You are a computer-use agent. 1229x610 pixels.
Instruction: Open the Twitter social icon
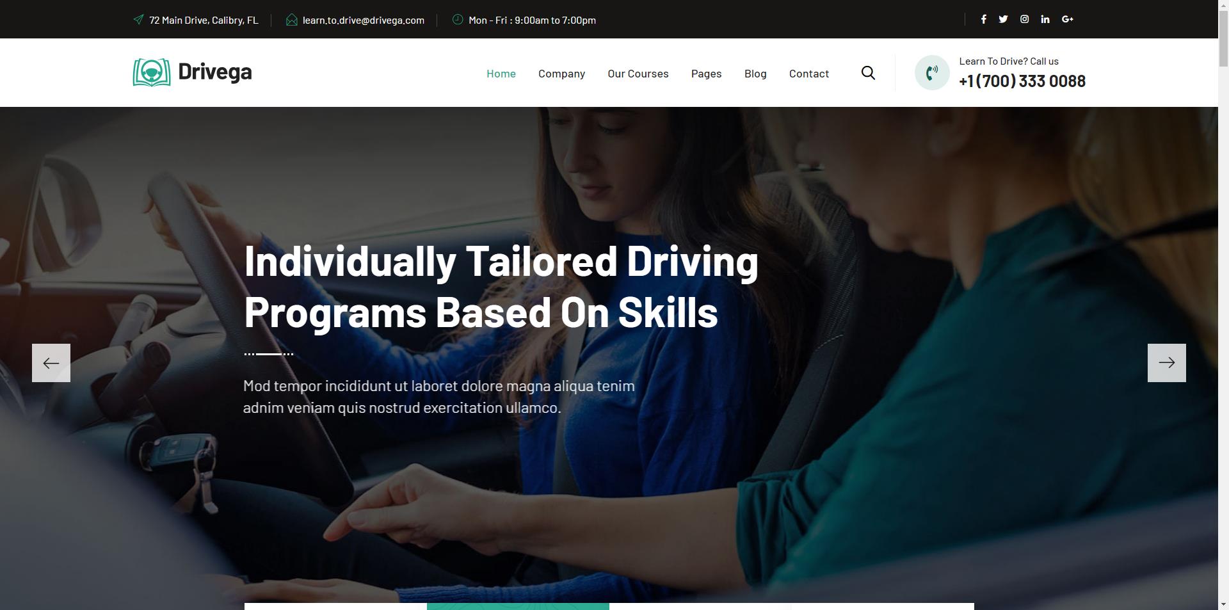(x=1003, y=19)
